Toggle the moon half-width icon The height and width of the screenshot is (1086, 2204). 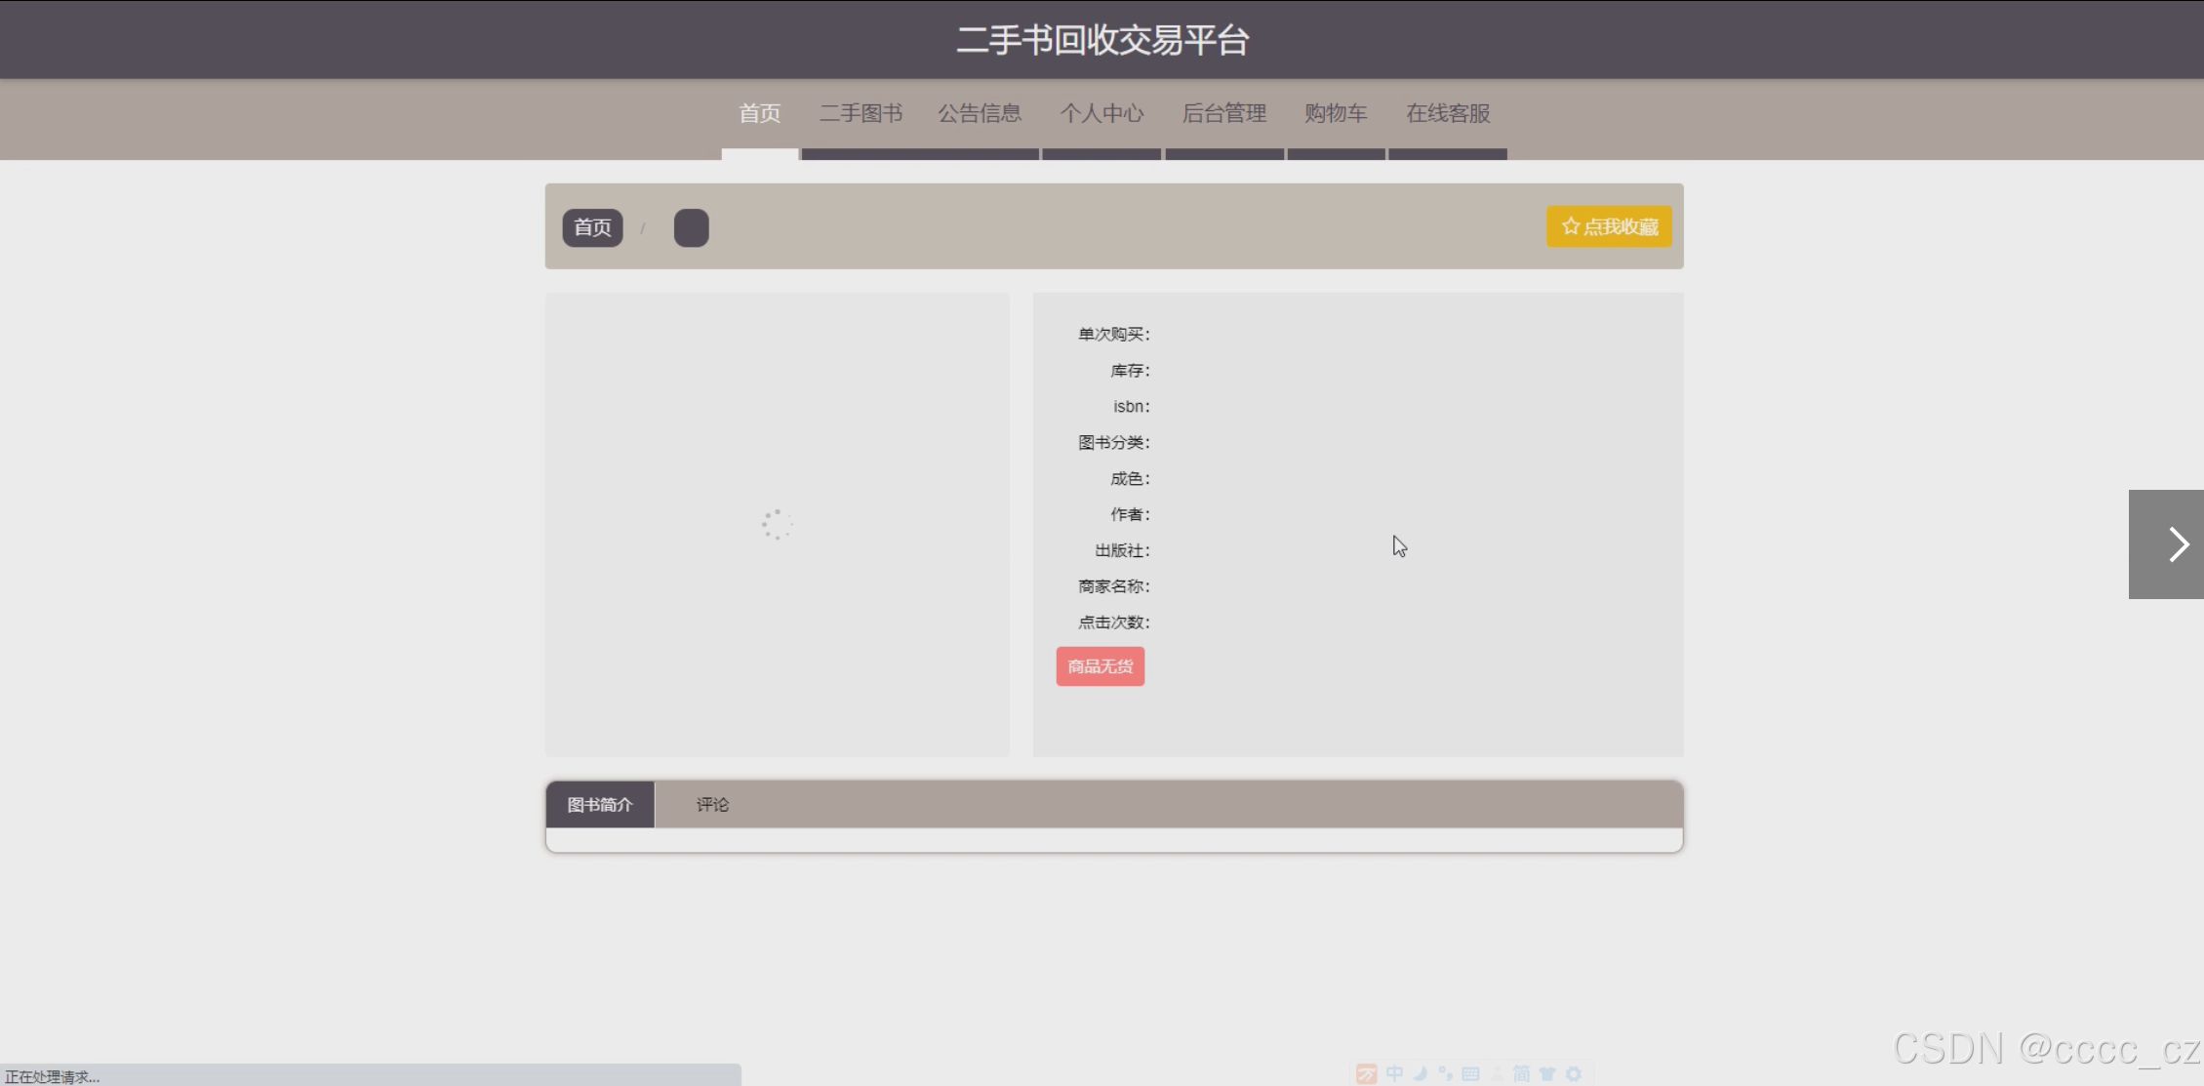coord(1421,1074)
